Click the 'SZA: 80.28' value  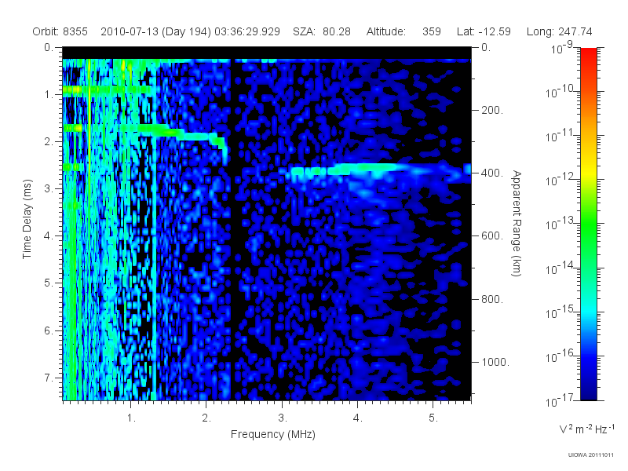(322, 31)
